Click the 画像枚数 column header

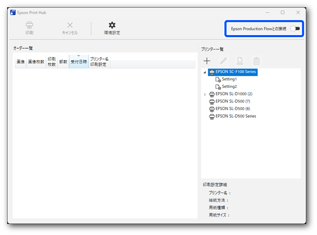[x=36, y=62]
